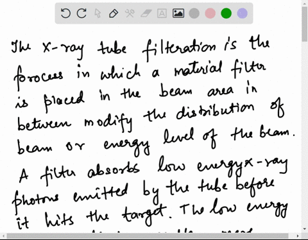
Task: Click the horizontal scrollbar right arrow
Action: coord(298,236)
